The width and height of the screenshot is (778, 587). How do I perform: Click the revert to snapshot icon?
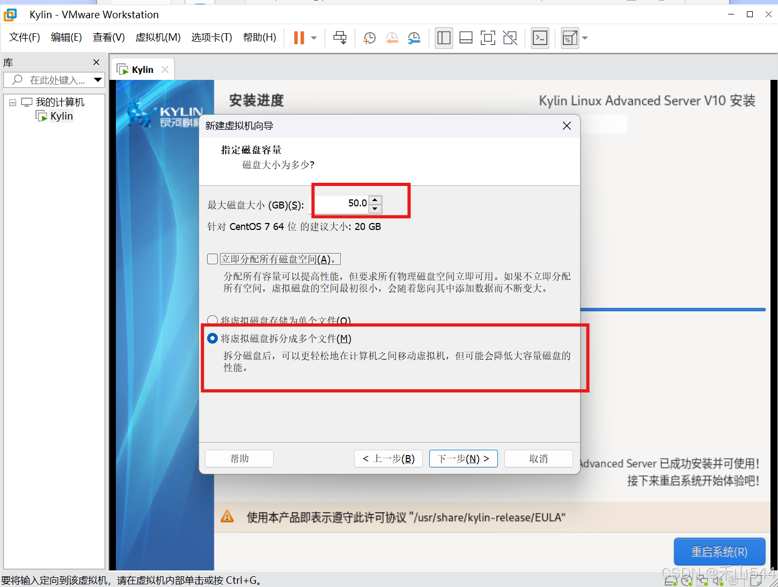tap(392, 38)
